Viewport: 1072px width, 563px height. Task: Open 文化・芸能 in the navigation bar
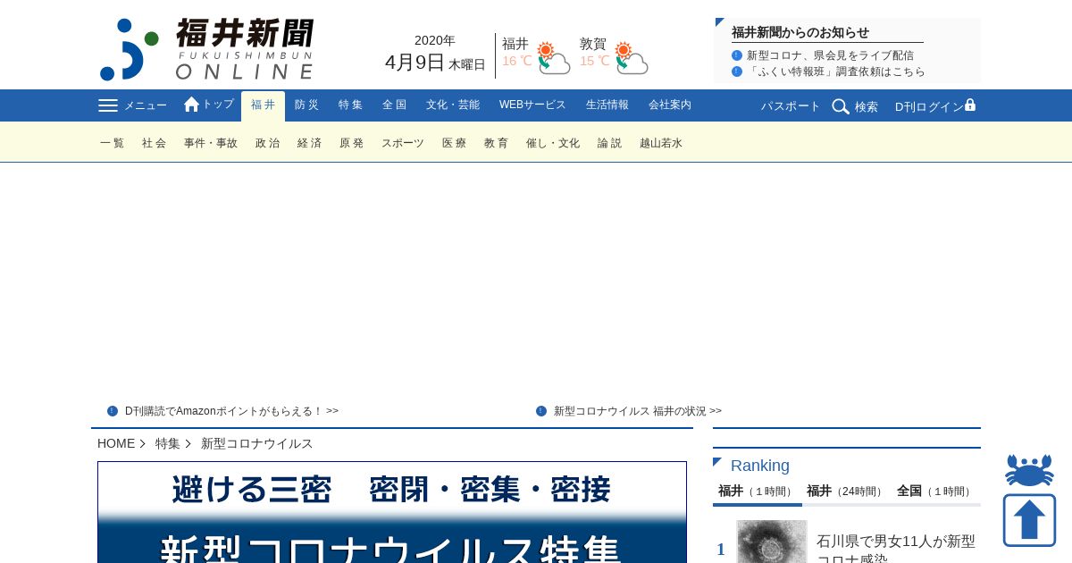click(x=453, y=105)
